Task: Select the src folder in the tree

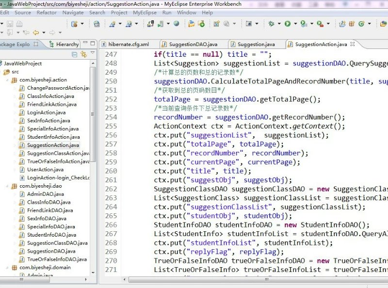Action: [15, 72]
